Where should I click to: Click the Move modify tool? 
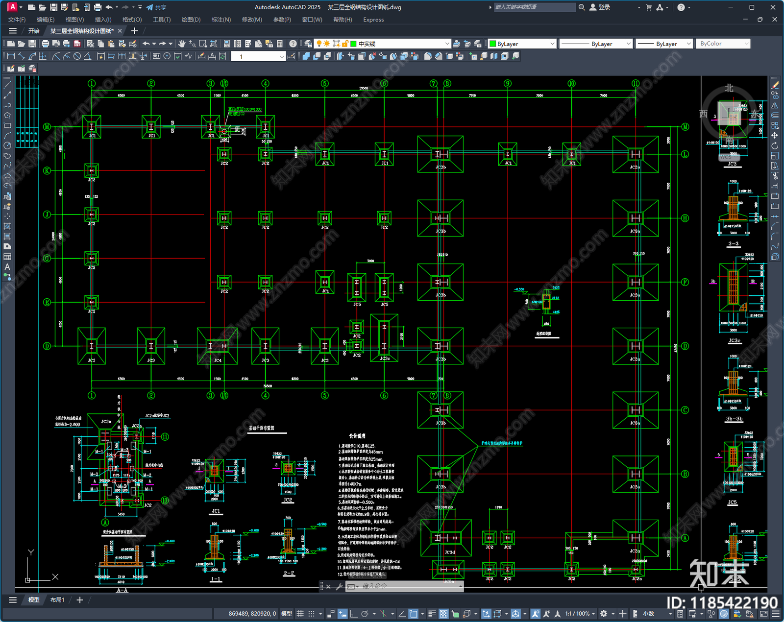pos(775,135)
